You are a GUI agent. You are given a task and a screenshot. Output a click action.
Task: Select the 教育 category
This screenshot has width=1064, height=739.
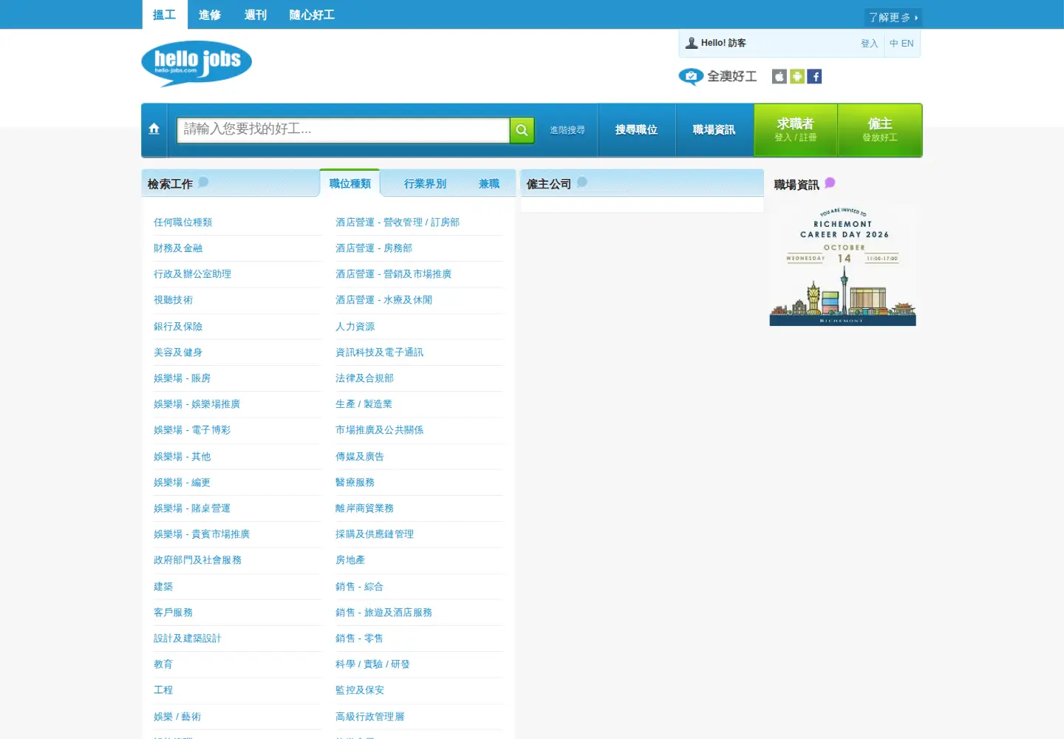(x=163, y=664)
